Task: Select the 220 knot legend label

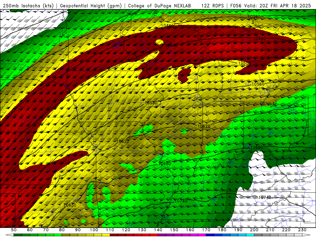Action: click(286, 230)
